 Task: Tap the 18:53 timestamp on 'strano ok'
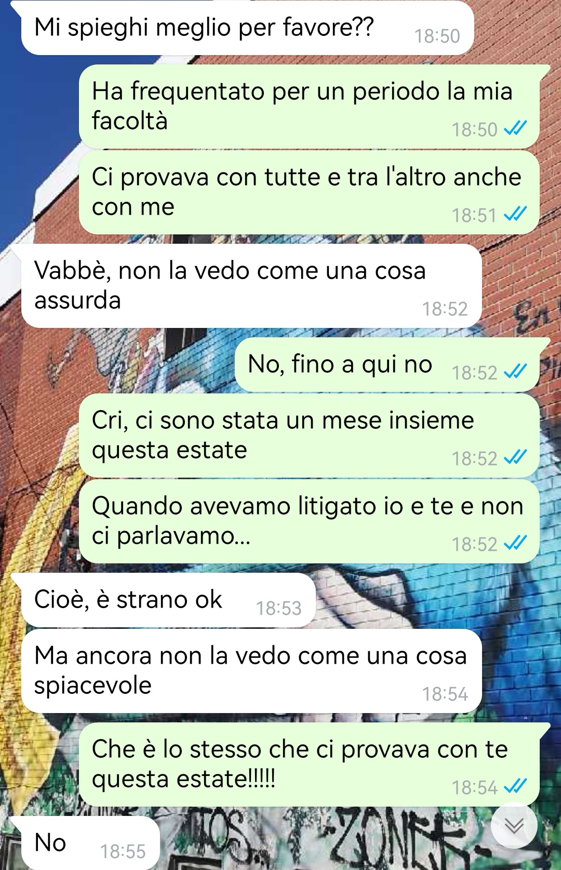click(278, 608)
